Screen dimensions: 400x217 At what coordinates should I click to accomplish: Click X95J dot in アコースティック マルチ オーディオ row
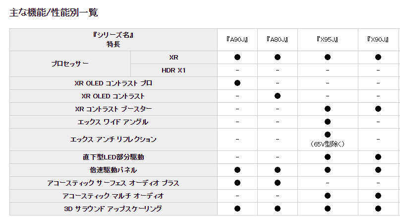327,196
